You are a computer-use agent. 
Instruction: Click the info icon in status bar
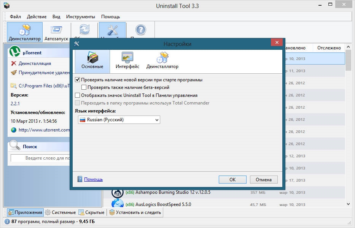[x=7, y=222]
